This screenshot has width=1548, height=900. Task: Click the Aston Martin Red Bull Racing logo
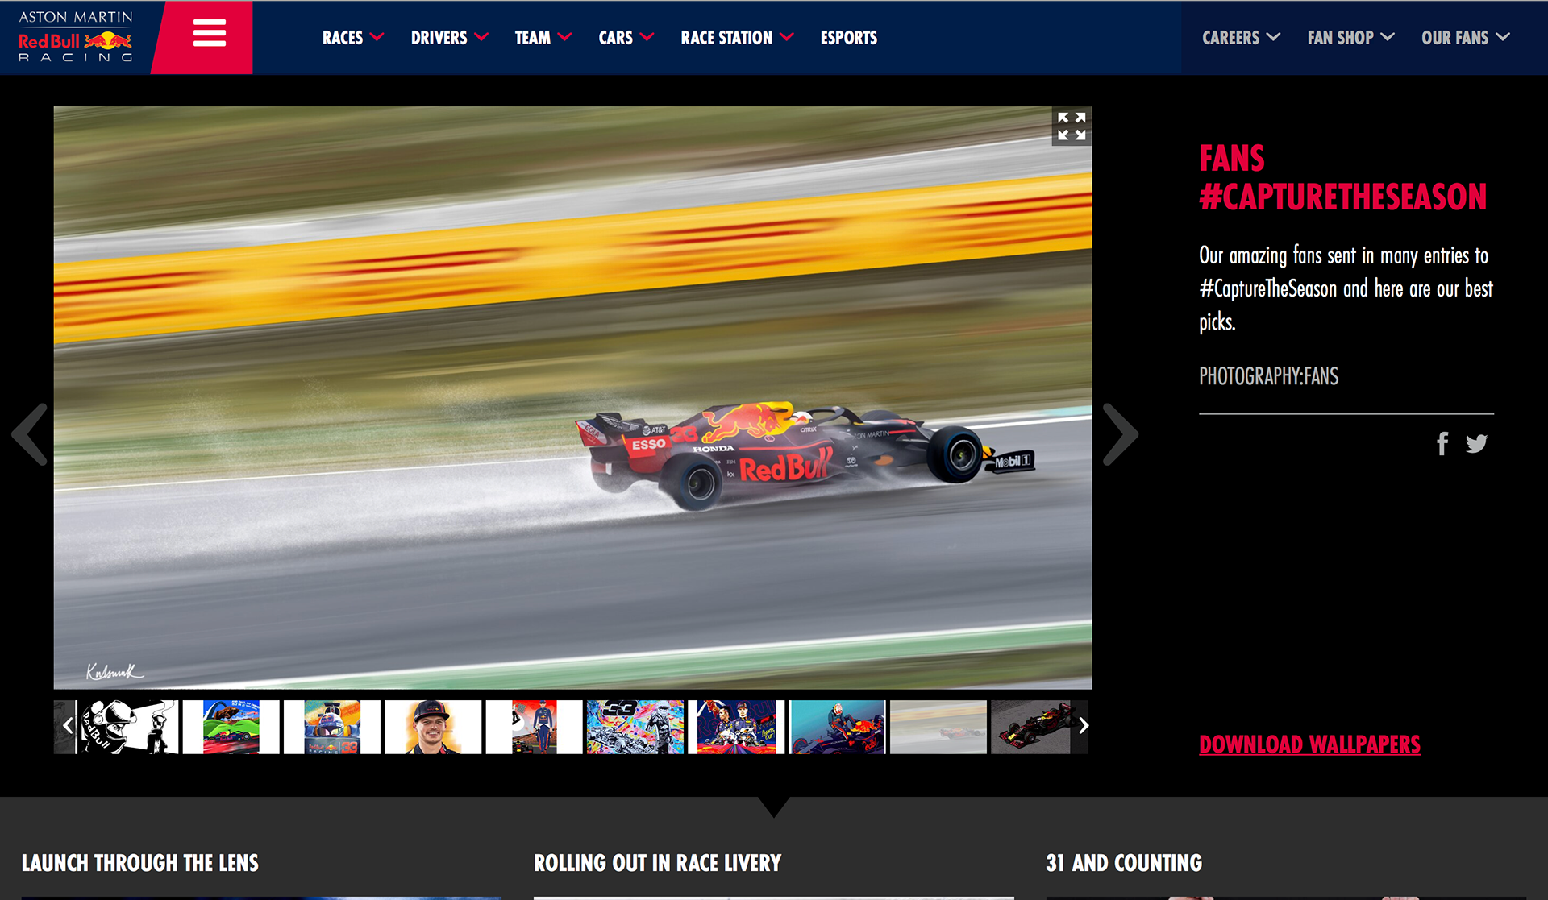coord(76,37)
